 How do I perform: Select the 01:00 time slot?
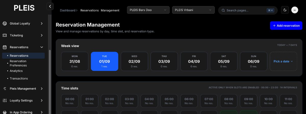click(x=90, y=101)
